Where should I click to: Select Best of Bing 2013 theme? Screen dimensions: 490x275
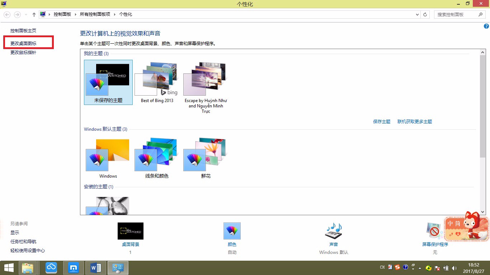tap(157, 82)
